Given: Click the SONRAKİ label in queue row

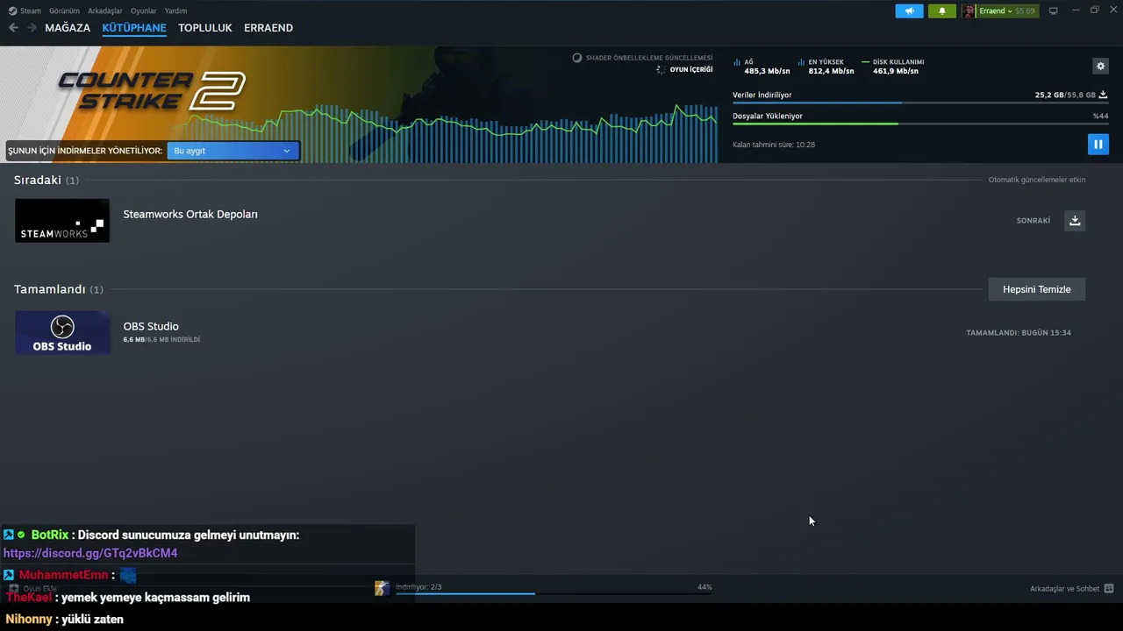Looking at the screenshot, I should click(x=1034, y=221).
